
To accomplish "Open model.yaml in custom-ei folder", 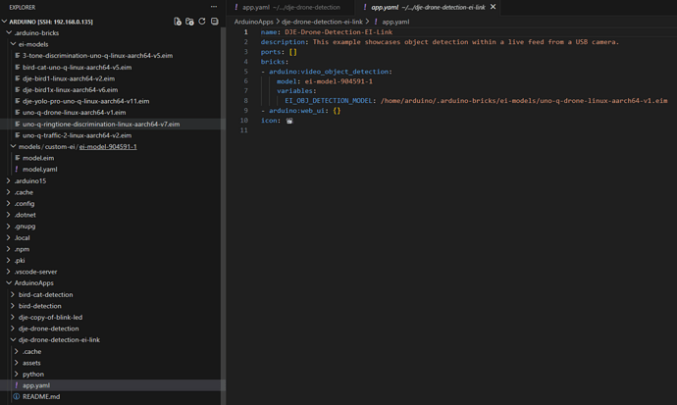I will click(39, 170).
